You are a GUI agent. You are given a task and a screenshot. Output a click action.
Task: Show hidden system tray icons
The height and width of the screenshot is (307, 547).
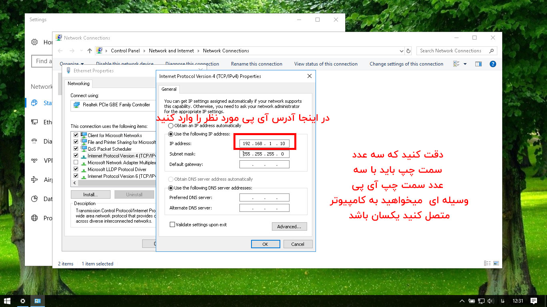(462, 301)
